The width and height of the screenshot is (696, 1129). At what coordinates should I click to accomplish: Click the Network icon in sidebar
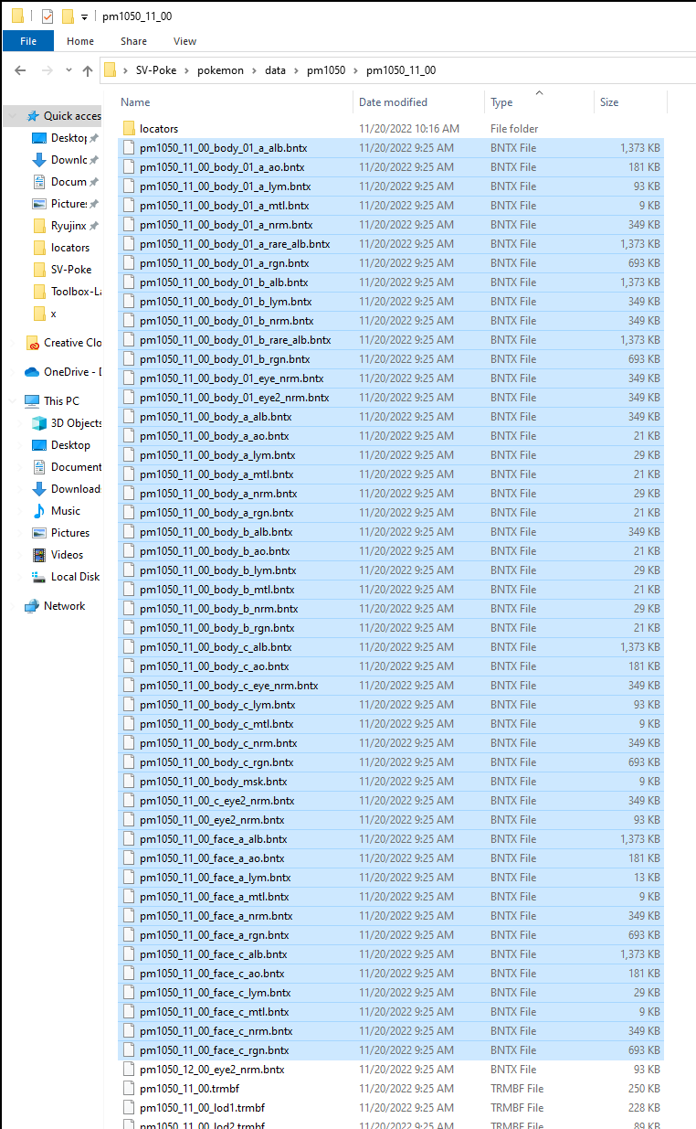[x=32, y=606]
